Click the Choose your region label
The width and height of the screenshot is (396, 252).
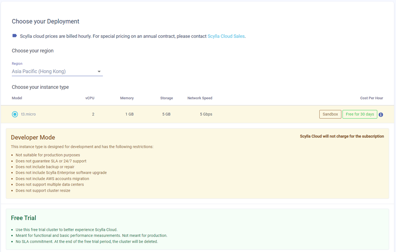32,51
